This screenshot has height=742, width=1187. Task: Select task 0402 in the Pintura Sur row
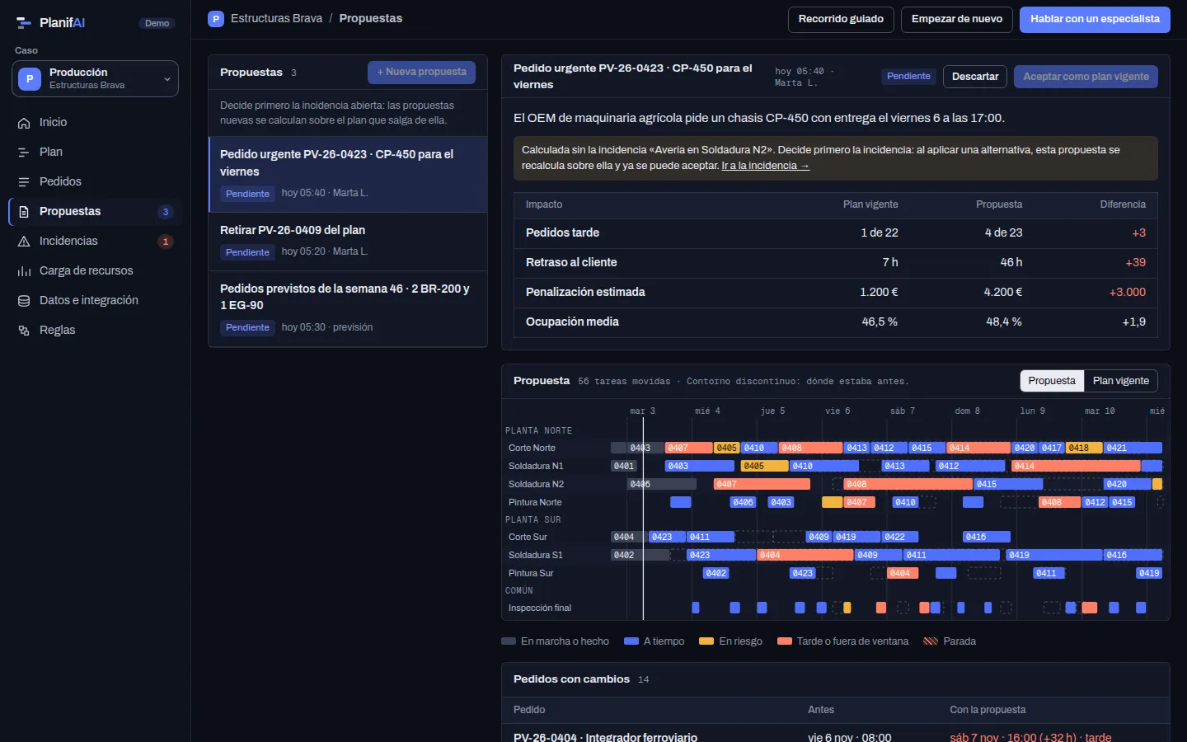tap(716, 573)
